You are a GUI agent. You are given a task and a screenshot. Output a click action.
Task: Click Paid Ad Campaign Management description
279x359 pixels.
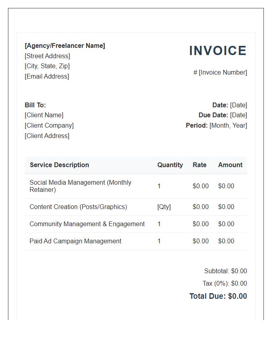pos(75,241)
